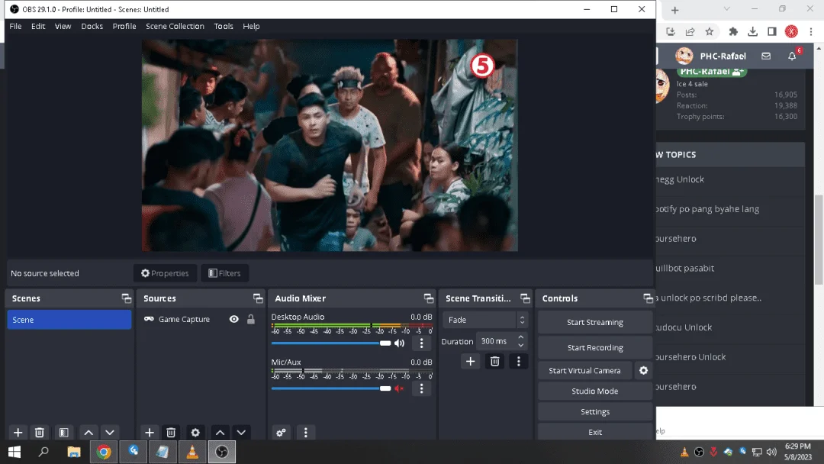Viewport: 824px width, 464px height.
Task: Click taskbar search icon
Action: pyautogui.click(x=43, y=452)
